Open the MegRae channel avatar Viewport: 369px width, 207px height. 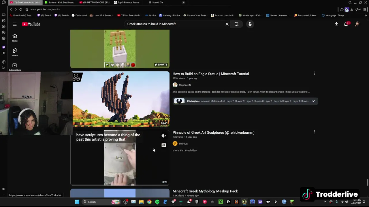pyautogui.click(x=175, y=85)
